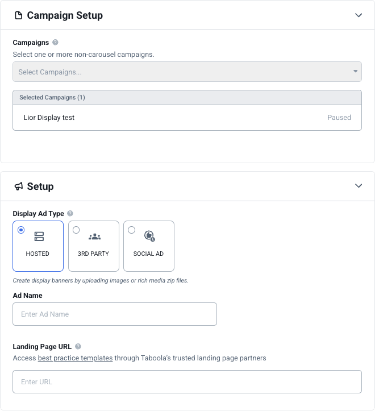Open the Display Ad Type help icon

(x=70, y=213)
